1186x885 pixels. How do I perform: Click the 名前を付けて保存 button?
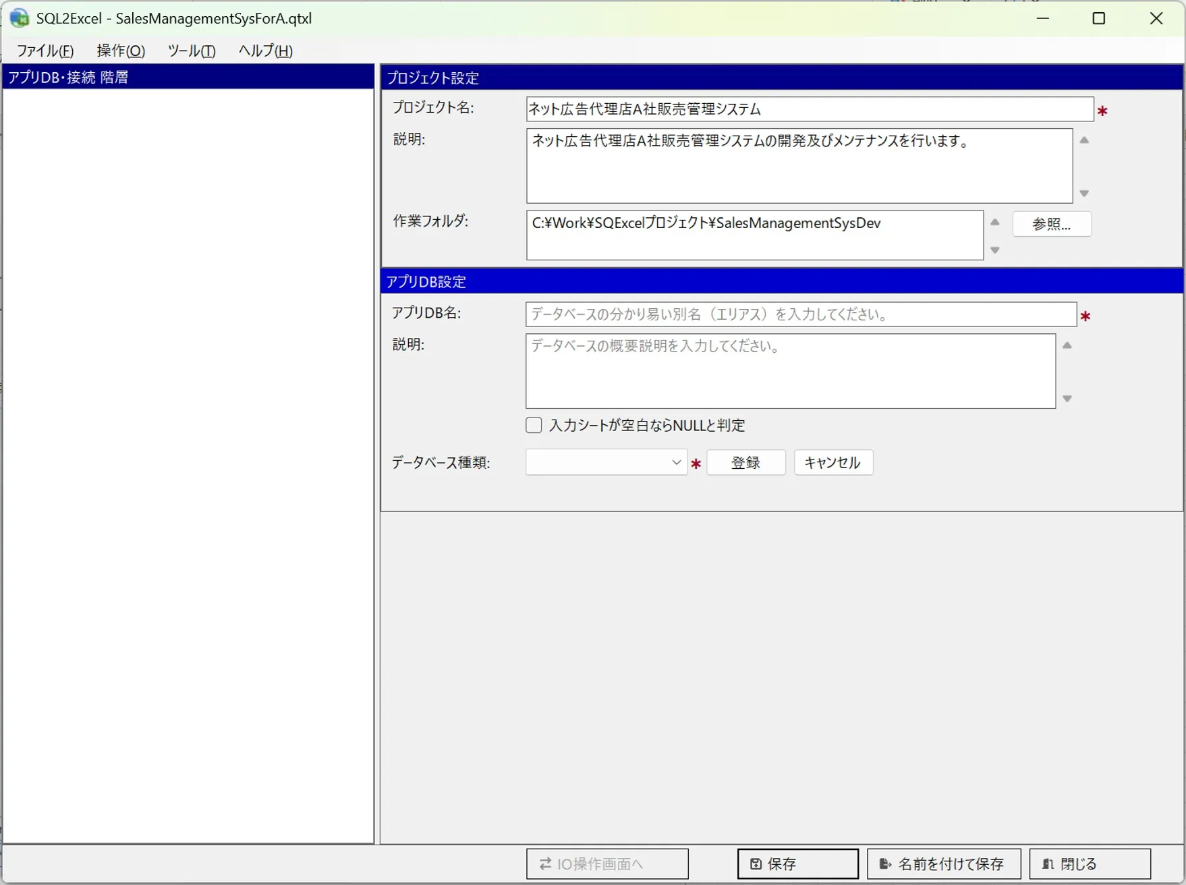[x=944, y=863]
